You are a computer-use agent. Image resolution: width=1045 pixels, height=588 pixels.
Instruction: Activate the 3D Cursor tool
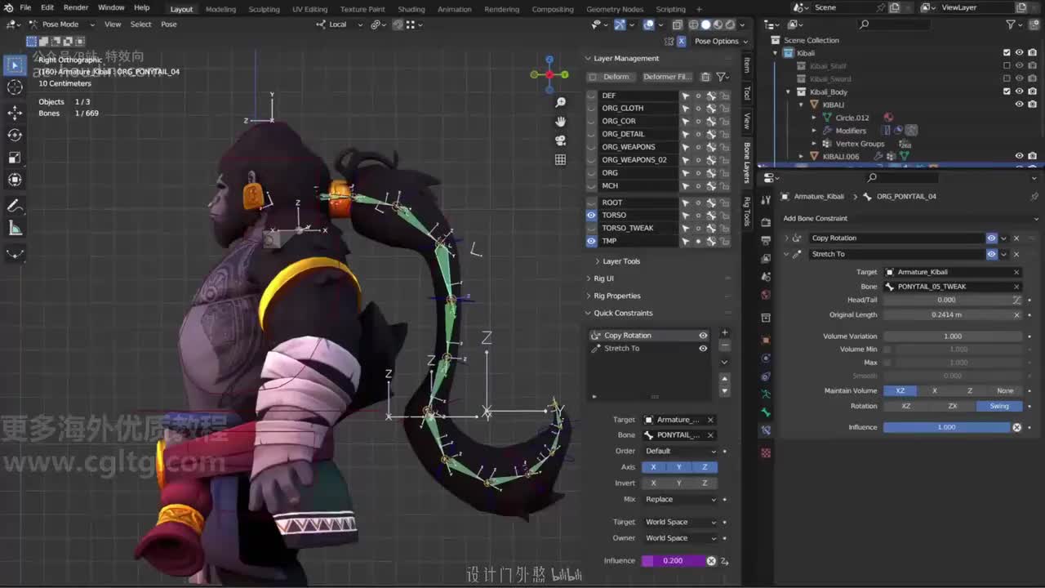pos(15,87)
